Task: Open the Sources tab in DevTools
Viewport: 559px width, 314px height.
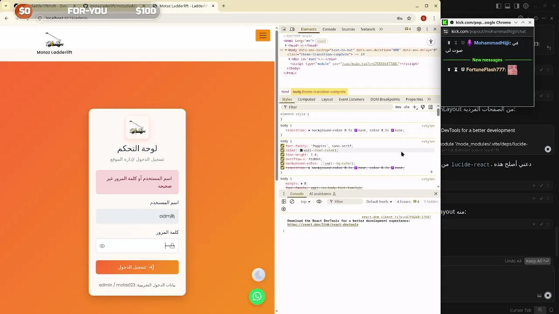Action: [x=348, y=29]
